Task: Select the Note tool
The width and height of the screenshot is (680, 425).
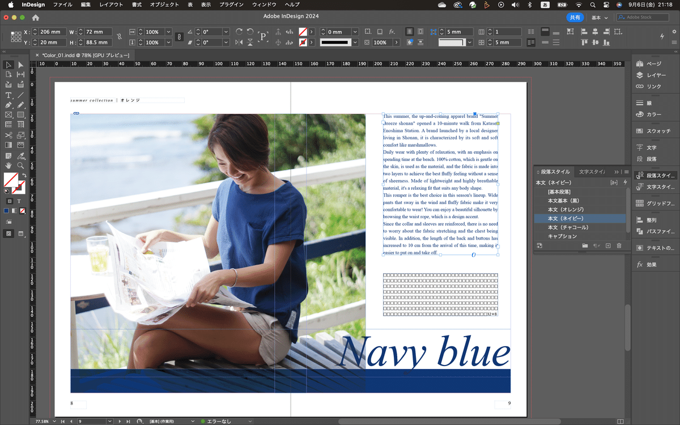Action: (8, 155)
